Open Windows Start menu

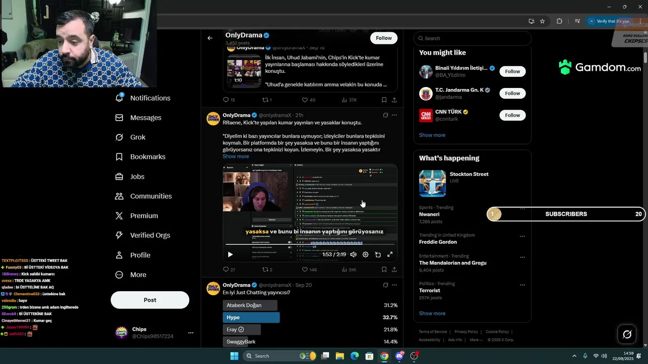click(234, 356)
